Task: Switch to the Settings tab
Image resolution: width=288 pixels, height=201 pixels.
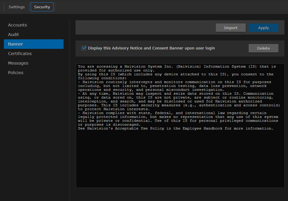Action: [16, 7]
